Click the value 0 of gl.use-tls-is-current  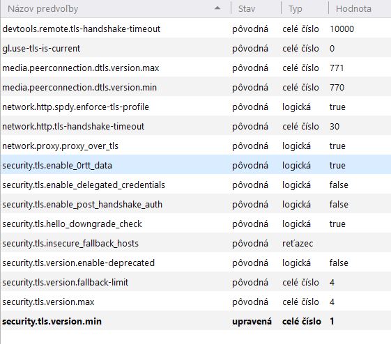click(332, 48)
